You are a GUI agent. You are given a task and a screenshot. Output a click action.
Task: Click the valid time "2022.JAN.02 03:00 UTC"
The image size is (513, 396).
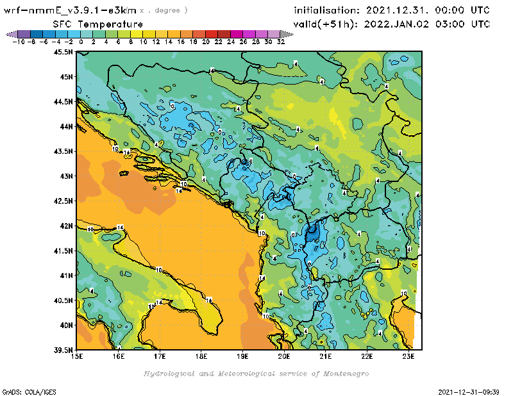[427, 24]
